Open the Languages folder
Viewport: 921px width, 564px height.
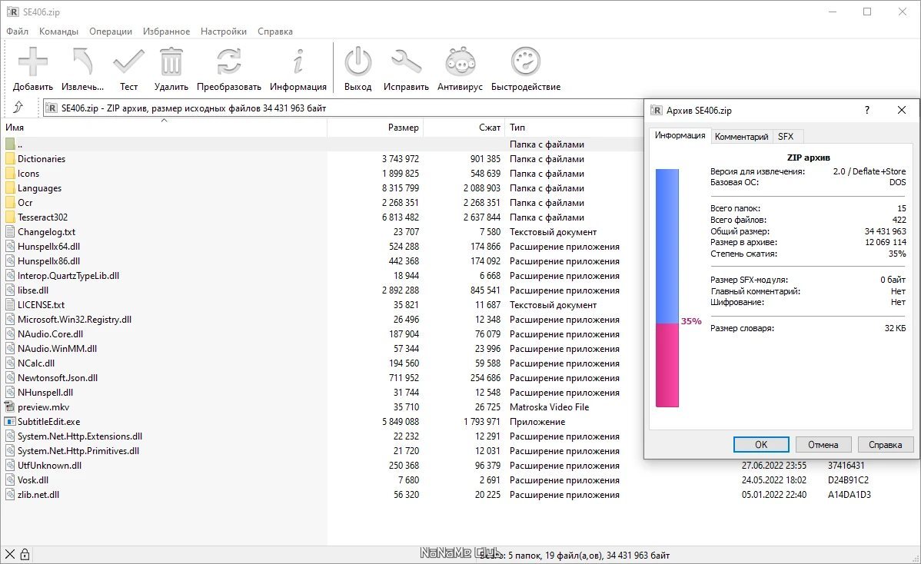point(39,188)
